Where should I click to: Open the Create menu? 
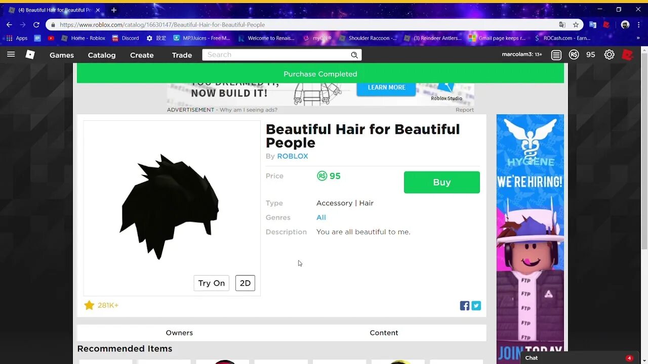click(x=142, y=55)
